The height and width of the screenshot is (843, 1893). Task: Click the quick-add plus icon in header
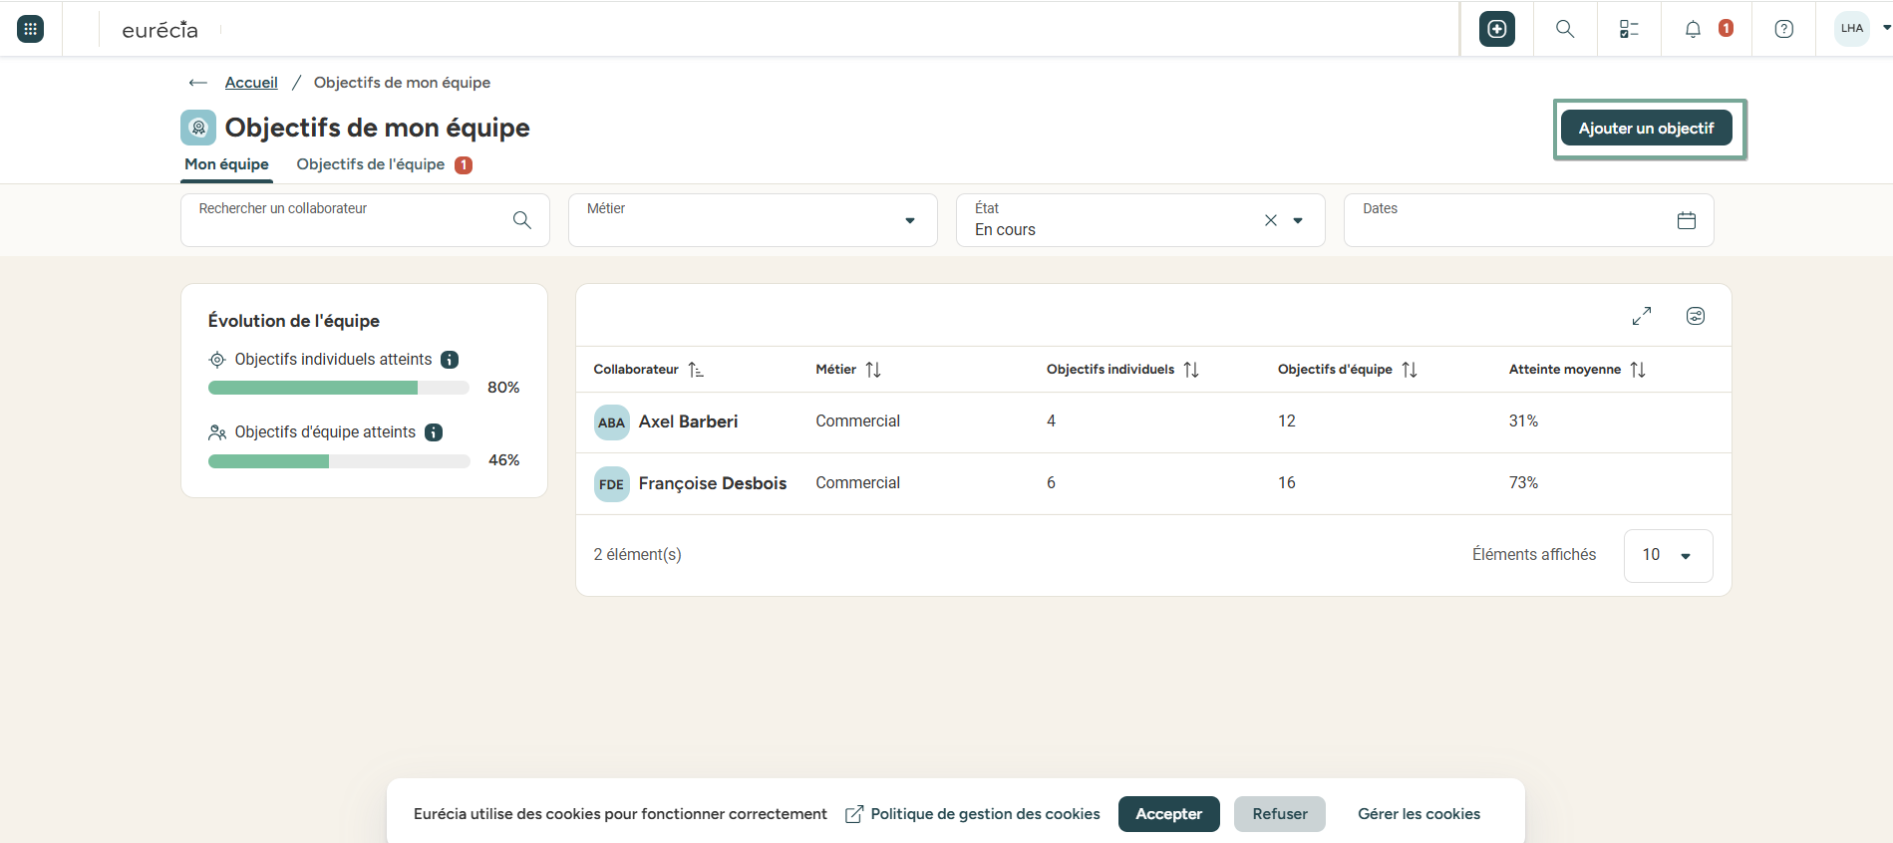click(x=1497, y=29)
